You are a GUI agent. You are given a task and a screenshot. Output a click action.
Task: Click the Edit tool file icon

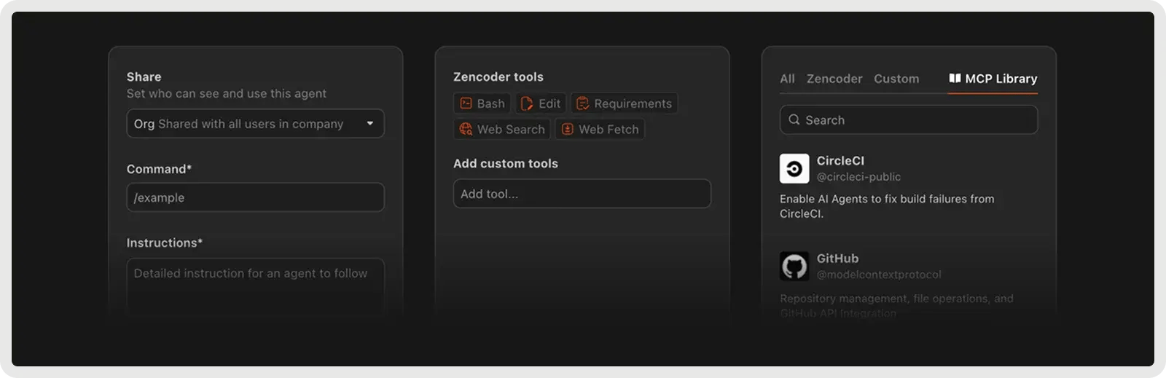(527, 103)
